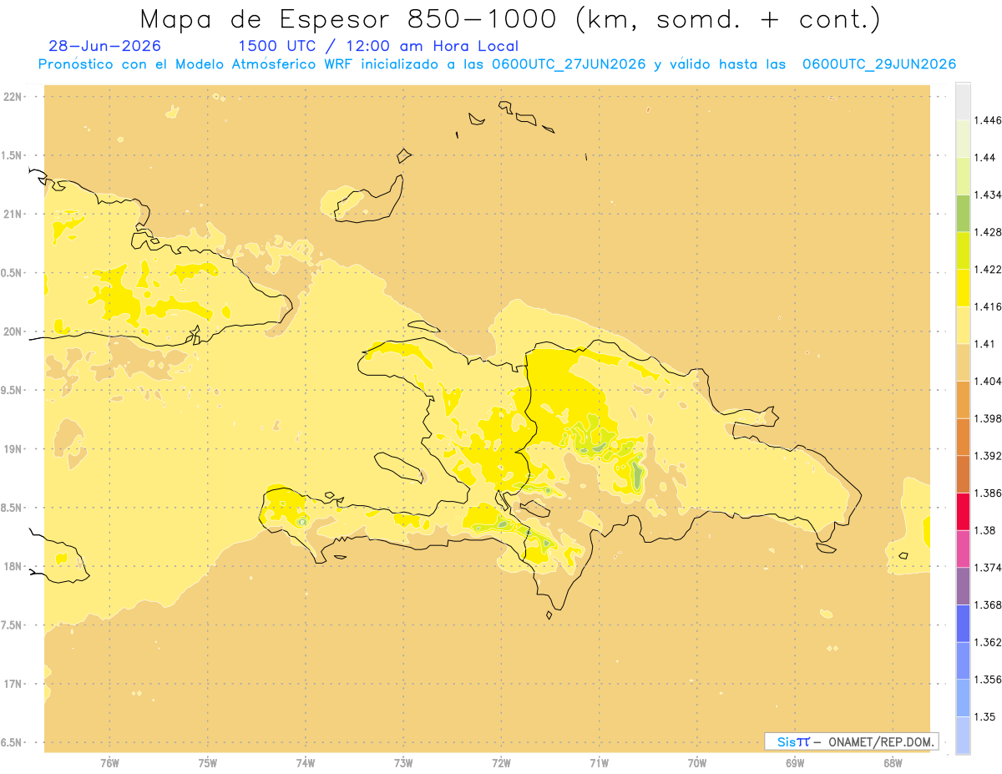Select the date label '28-Jun-2026'
This screenshot has width=1002, height=774.
[x=105, y=46]
